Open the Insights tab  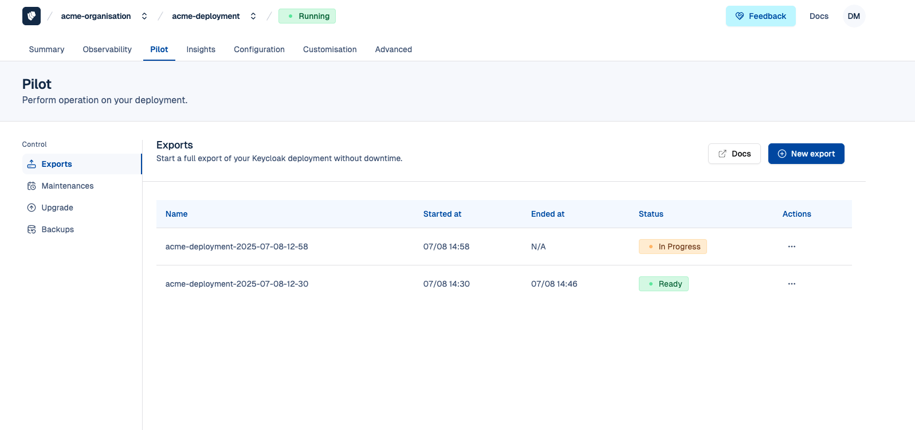click(201, 49)
